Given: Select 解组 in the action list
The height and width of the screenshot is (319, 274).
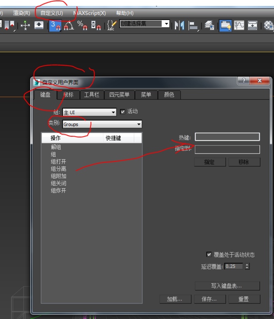Looking at the screenshot, I should 56,147.
